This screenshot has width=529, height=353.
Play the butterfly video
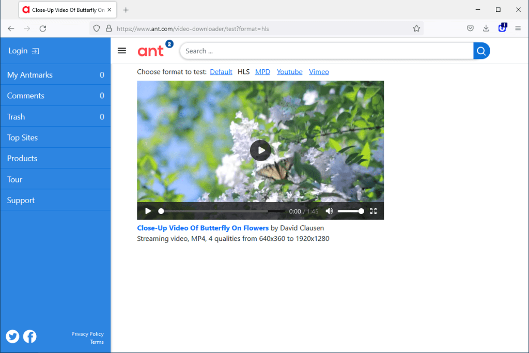click(260, 150)
